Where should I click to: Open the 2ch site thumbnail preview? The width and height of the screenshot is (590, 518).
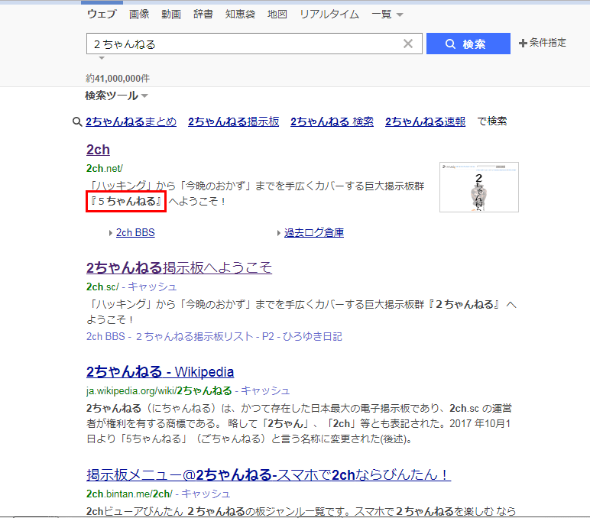[x=478, y=186]
